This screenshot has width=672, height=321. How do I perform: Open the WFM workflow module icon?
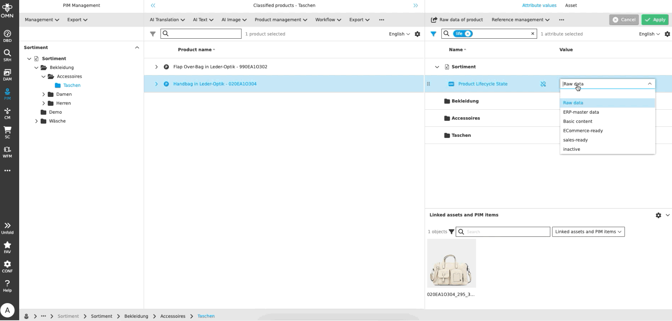coord(7,152)
